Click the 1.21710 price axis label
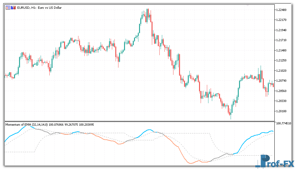The image size is (295, 169). pos(282,40)
